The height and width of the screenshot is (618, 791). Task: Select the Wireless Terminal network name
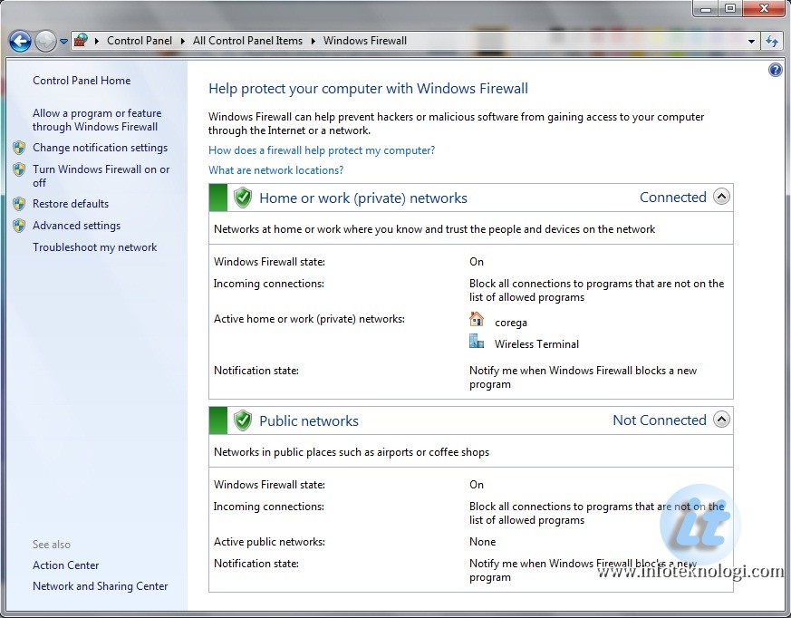[x=536, y=344]
